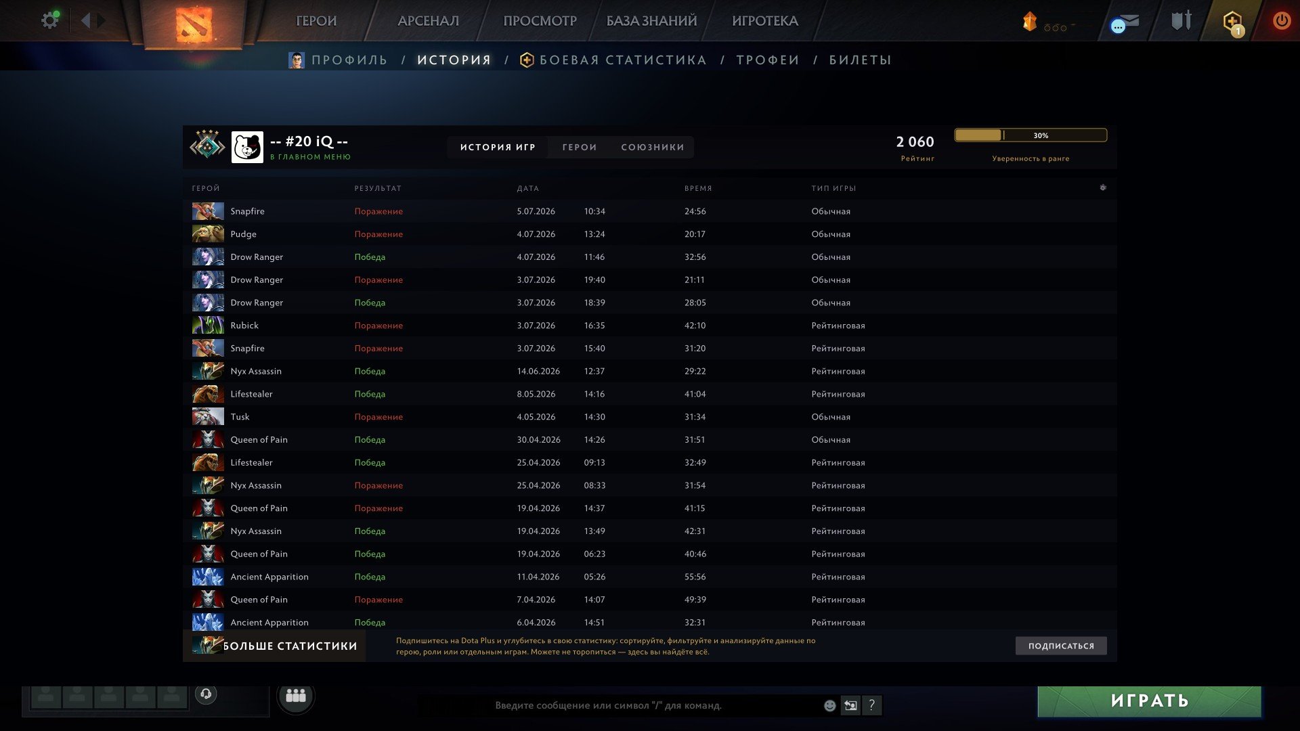Open the Rubick match row
The image size is (1300, 731).
(x=649, y=326)
